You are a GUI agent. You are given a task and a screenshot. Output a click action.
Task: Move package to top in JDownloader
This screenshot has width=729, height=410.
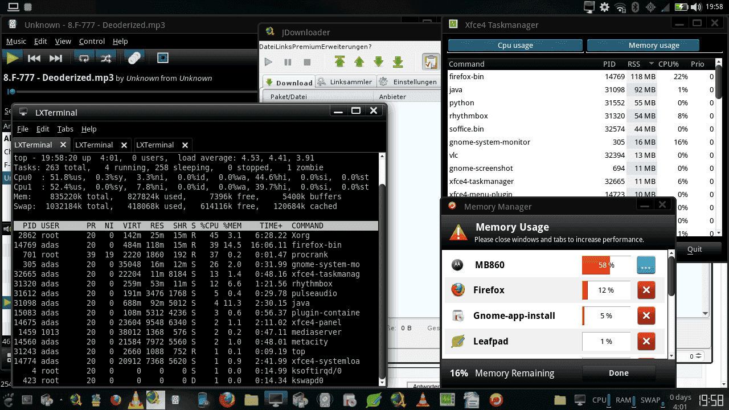click(x=339, y=62)
